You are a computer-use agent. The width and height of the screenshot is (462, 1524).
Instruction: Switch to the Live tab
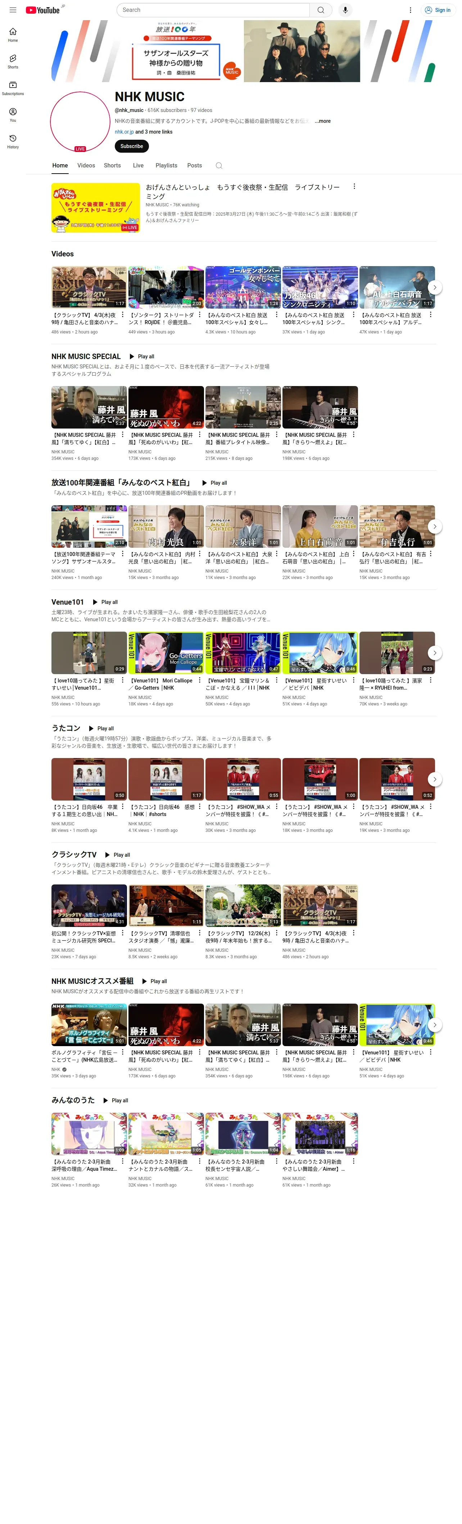(x=138, y=166)
